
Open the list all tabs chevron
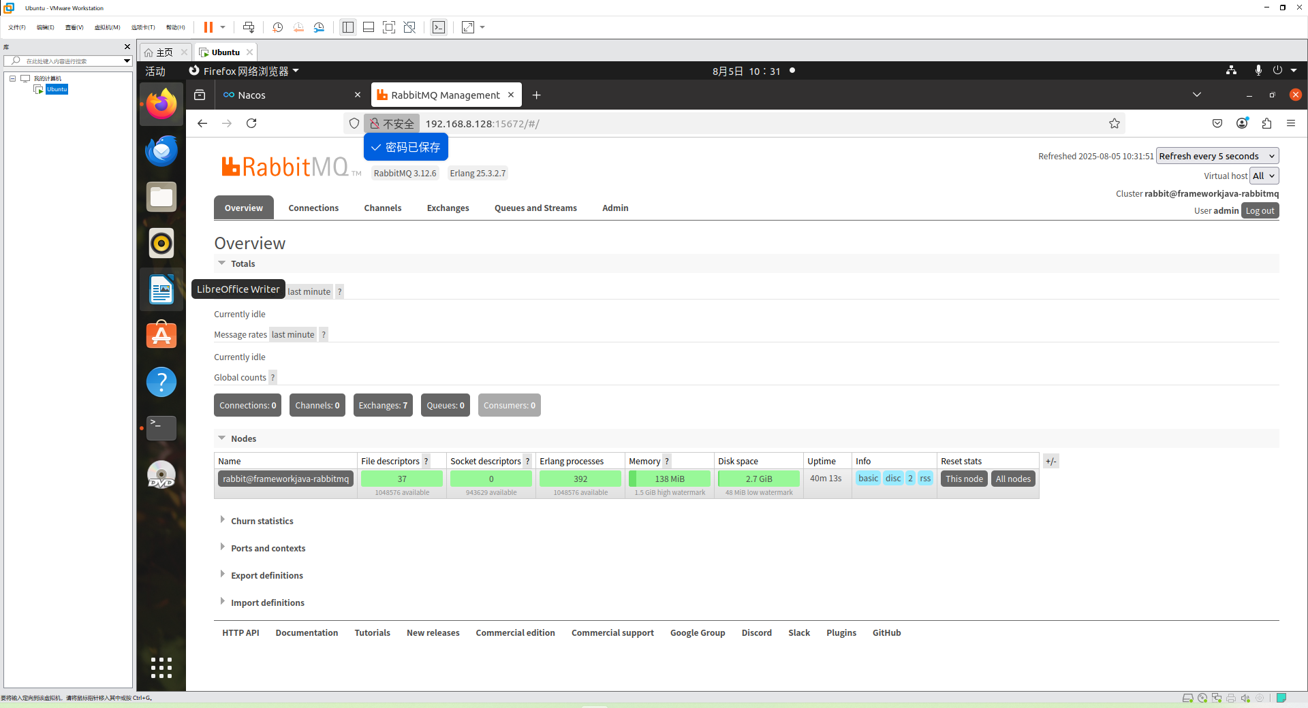pos(1197,95)
